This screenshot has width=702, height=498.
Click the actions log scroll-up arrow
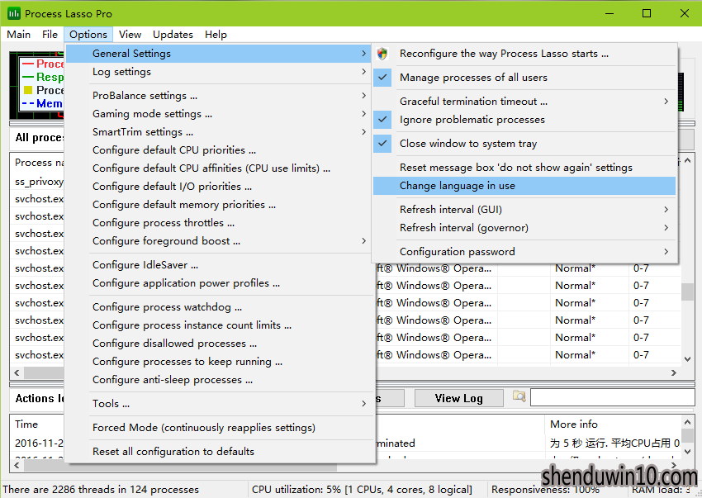pyautogui.click(x=688, y=422)
